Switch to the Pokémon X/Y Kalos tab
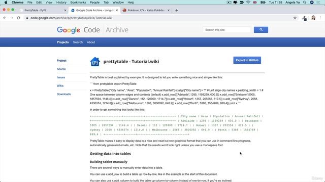Image resolution: width=325 pixels, height=182 pixels. (146, 10)
